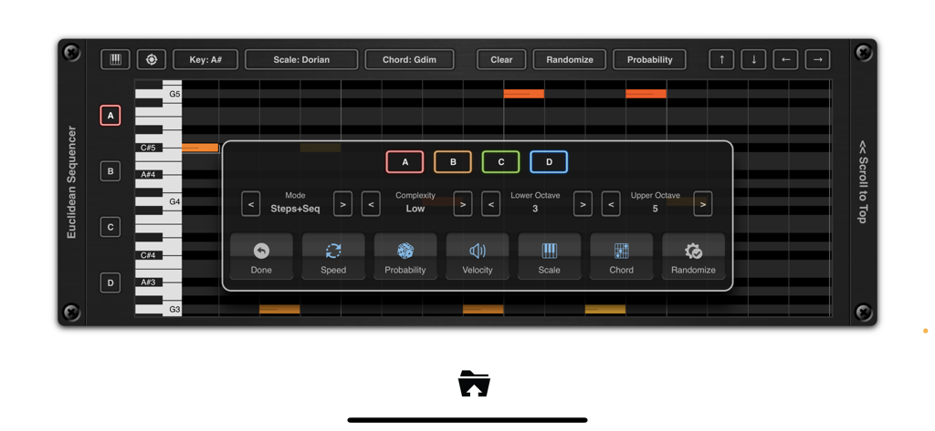This screenshot has height=431, width=935.
Task: Choose blue D tab in popup
Action: point(549,162)
